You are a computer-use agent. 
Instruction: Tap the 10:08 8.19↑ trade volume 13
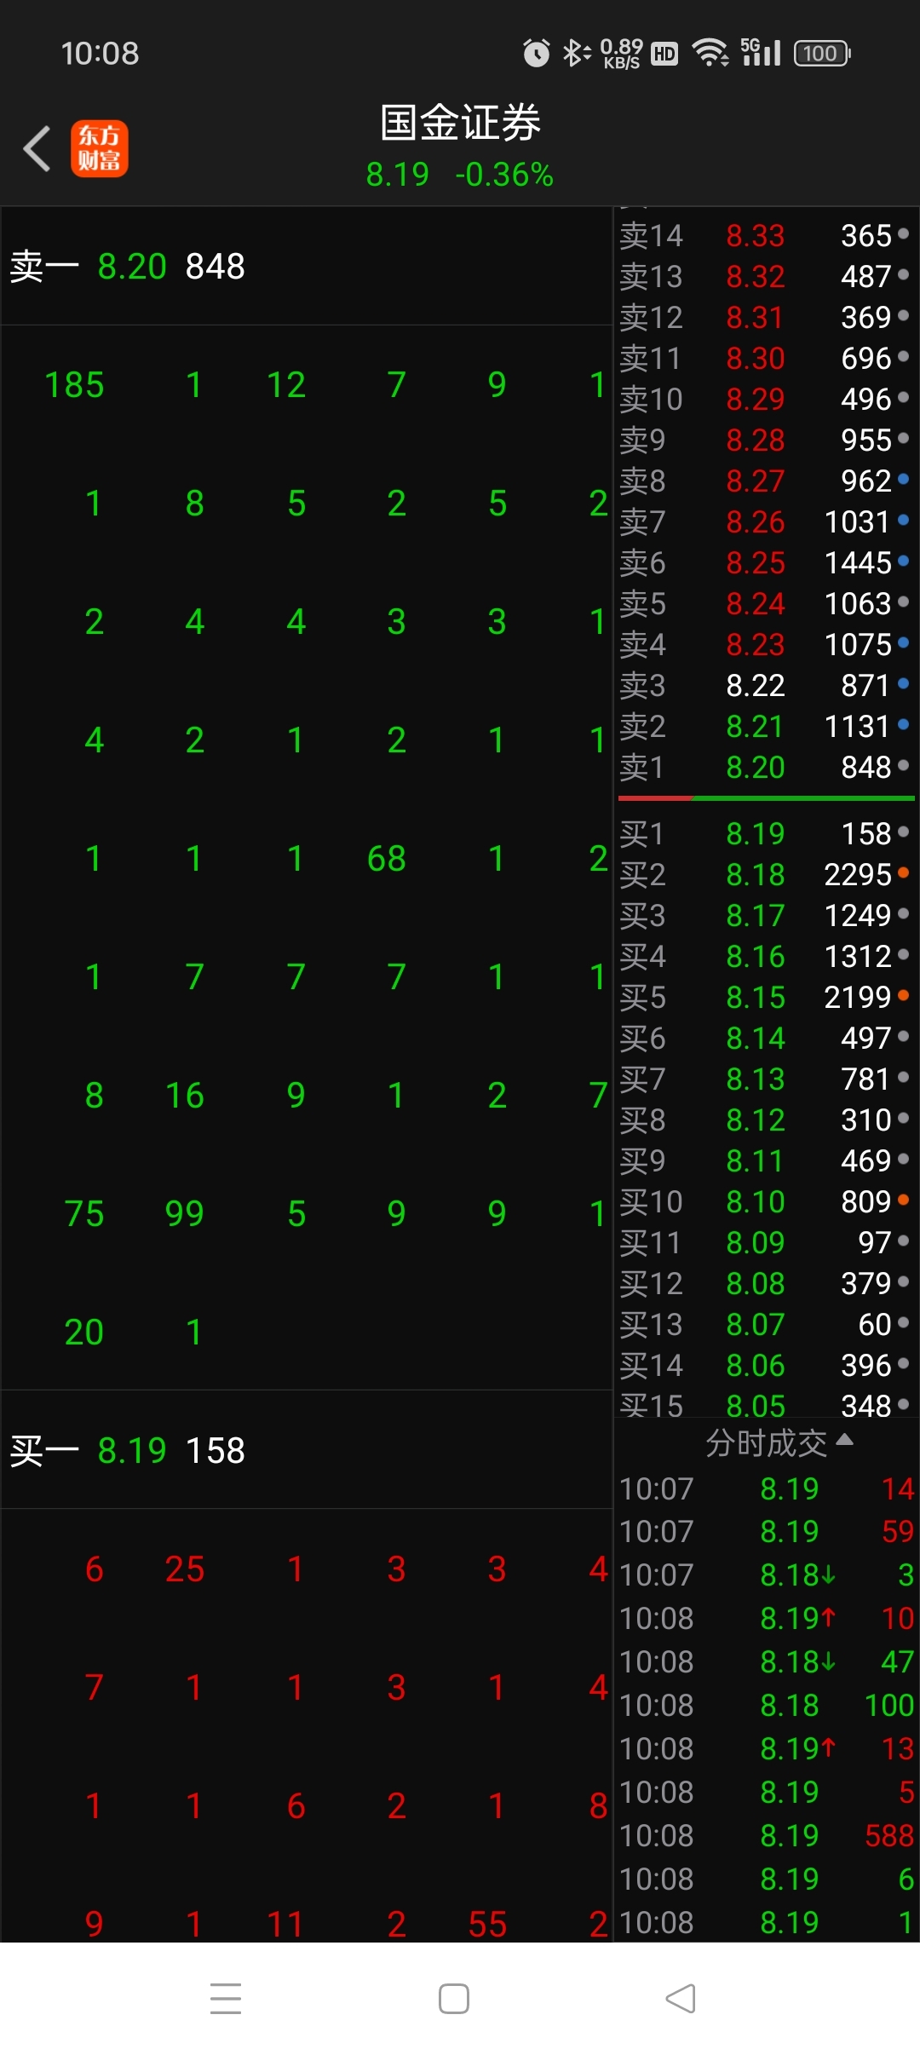[x=766, y=1748]
